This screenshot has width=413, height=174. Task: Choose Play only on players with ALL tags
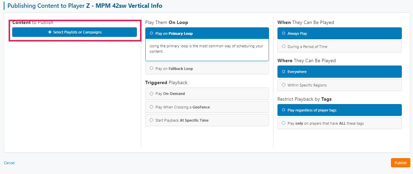[339, 123]
